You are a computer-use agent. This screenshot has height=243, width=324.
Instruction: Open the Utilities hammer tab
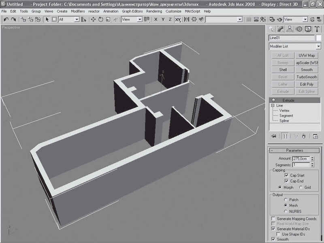click(x=317, y=29)
